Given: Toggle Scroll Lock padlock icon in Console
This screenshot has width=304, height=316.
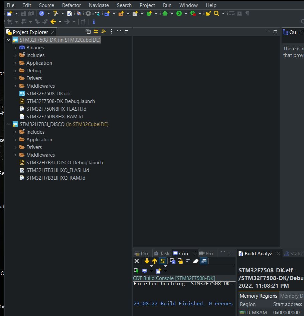Looking at the screenshot, I should click(180, 261).
